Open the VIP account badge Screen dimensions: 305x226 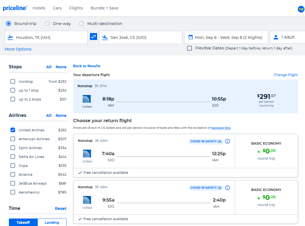pyautogui.click(x=301, y=9)
